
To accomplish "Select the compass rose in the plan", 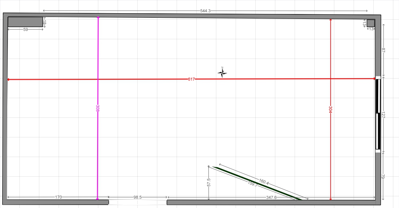I will [222, 72].
